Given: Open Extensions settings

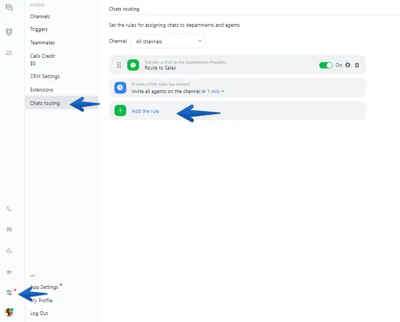Looking at the screenshot, I should point(42,89).
